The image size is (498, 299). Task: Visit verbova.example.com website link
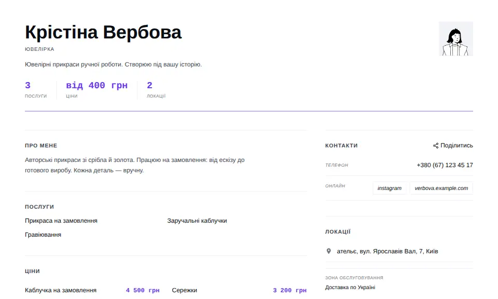tap(441, 188)
